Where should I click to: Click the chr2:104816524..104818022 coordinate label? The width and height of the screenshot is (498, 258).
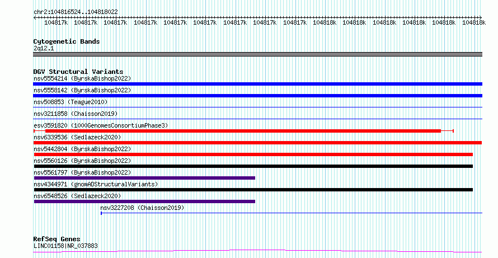[76, 12]
